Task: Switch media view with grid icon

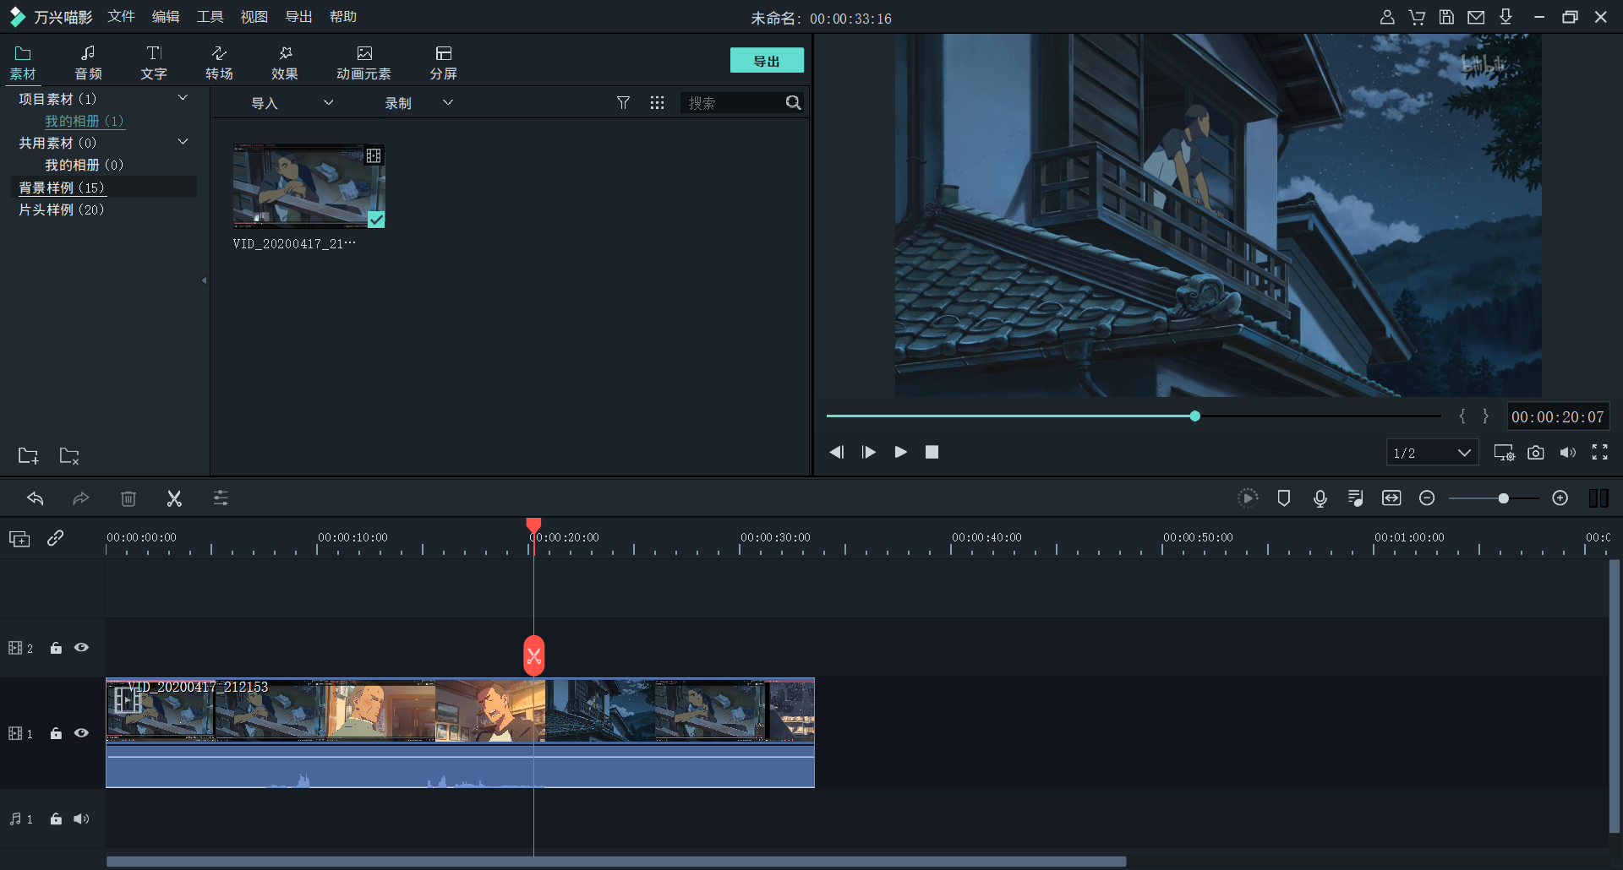Action: pos(657,103)
